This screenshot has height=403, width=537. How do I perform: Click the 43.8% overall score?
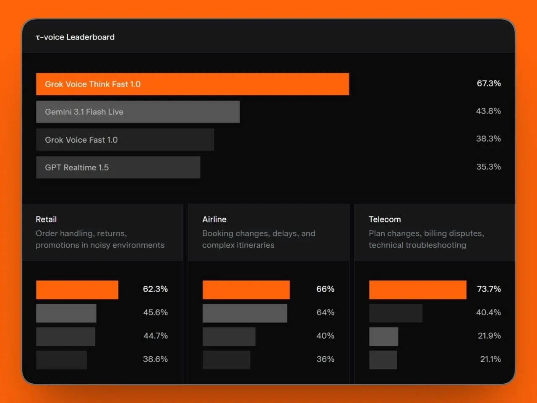tap(488, 111)
